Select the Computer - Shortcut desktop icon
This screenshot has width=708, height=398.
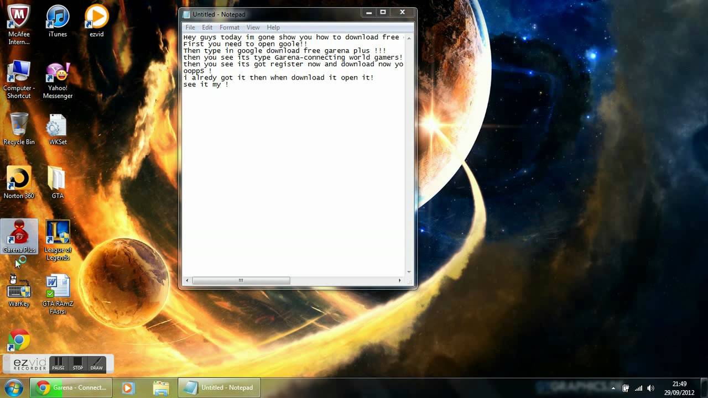(19, 80)
